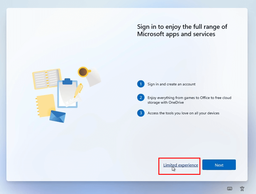Open the on-screen keyboard icon
The image size is (256, 194).
229,189
